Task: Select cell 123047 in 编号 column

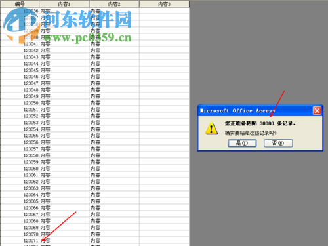Action: 20,83
